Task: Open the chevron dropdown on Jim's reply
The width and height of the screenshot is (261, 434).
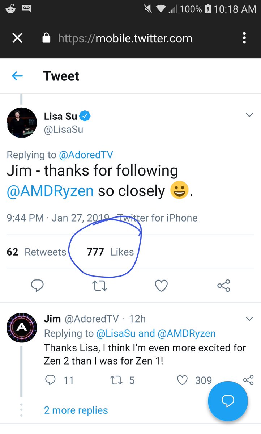Action: [249, 319]
